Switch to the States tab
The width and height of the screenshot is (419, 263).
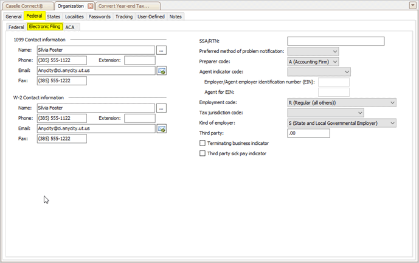[54, 16]
